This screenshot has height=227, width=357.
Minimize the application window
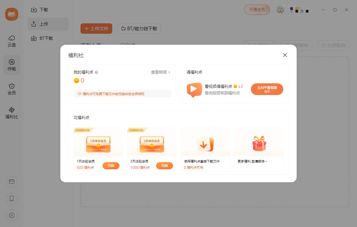pyautogui.click(x=323, y=10)
